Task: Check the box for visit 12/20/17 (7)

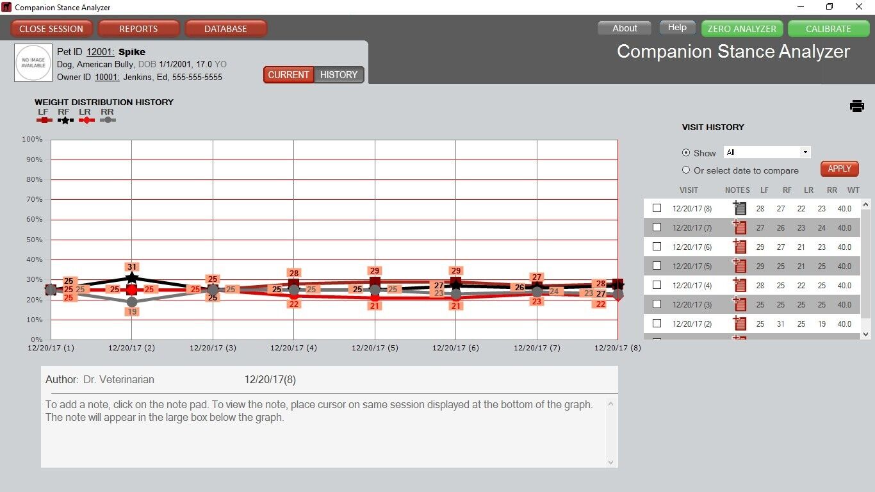Action: point(657,227)
